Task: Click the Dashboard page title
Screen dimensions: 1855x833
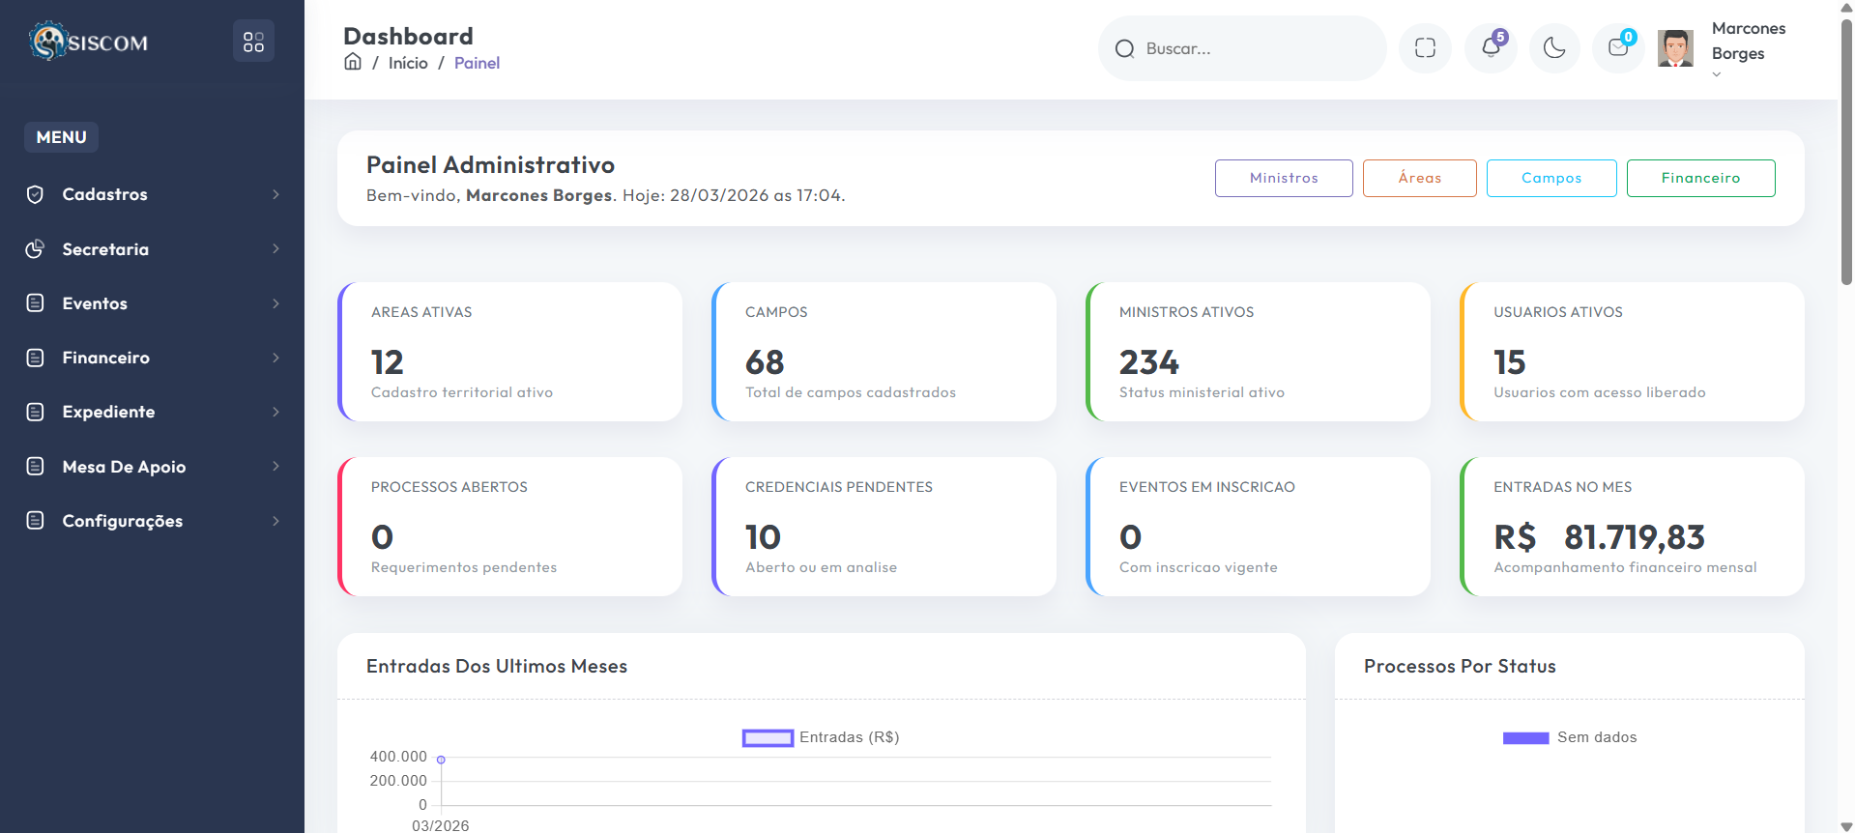Action: point(408,36)
